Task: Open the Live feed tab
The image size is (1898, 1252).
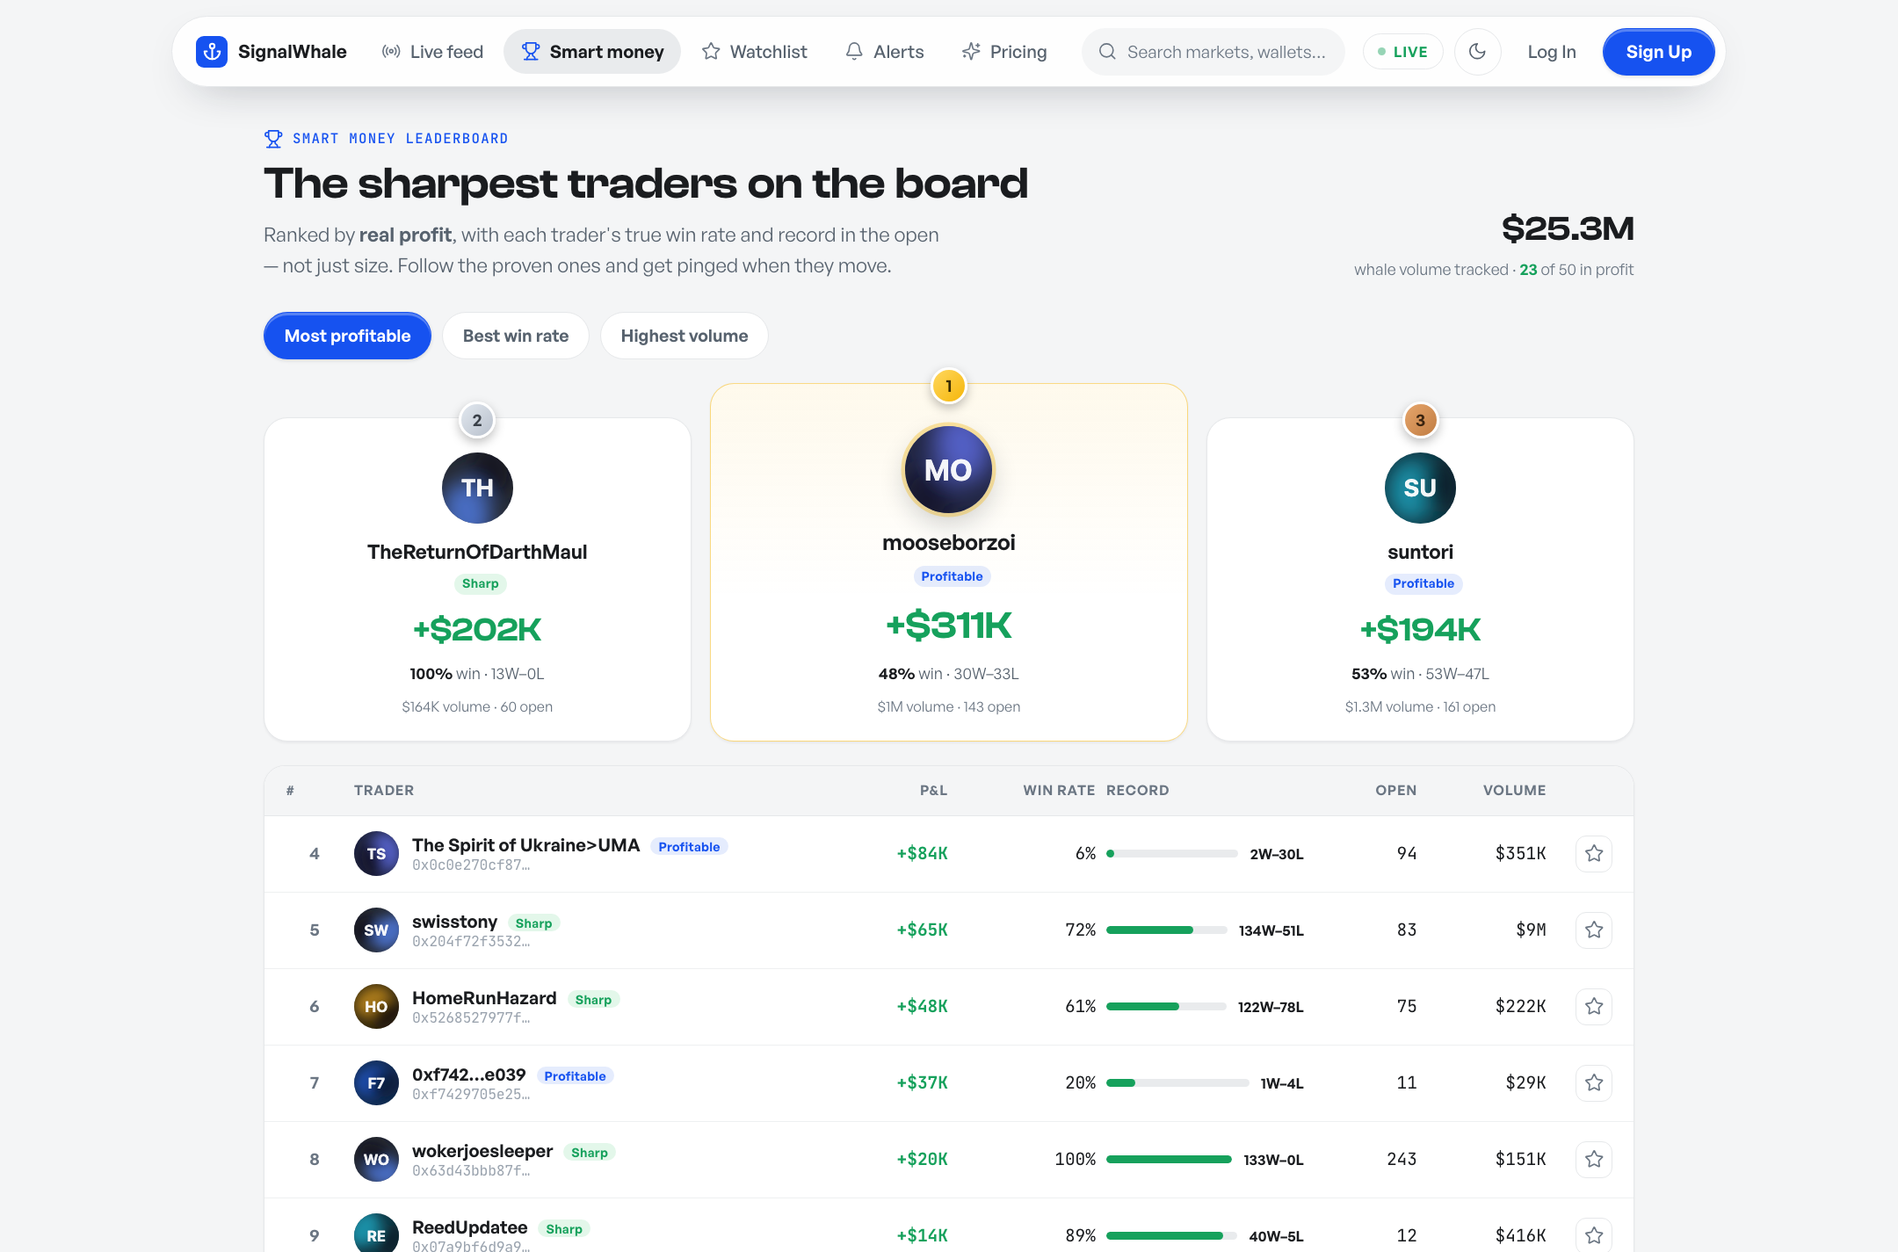Action: tap(432, 52)
